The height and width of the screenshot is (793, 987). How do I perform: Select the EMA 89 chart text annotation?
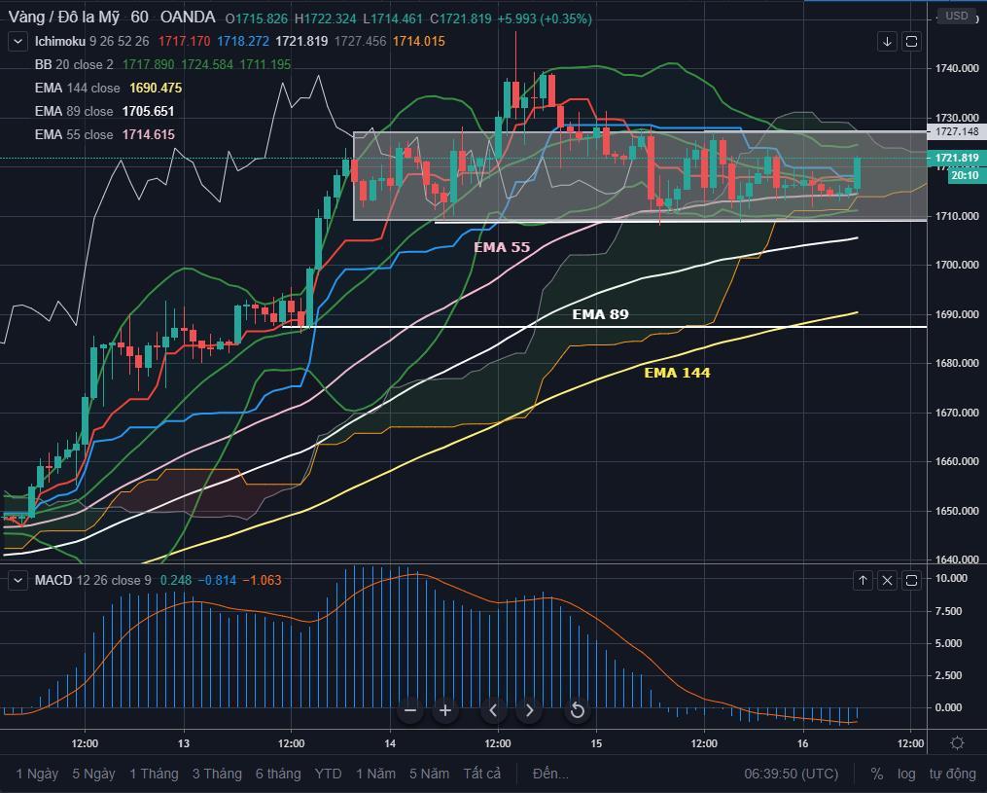pos(600,314)
